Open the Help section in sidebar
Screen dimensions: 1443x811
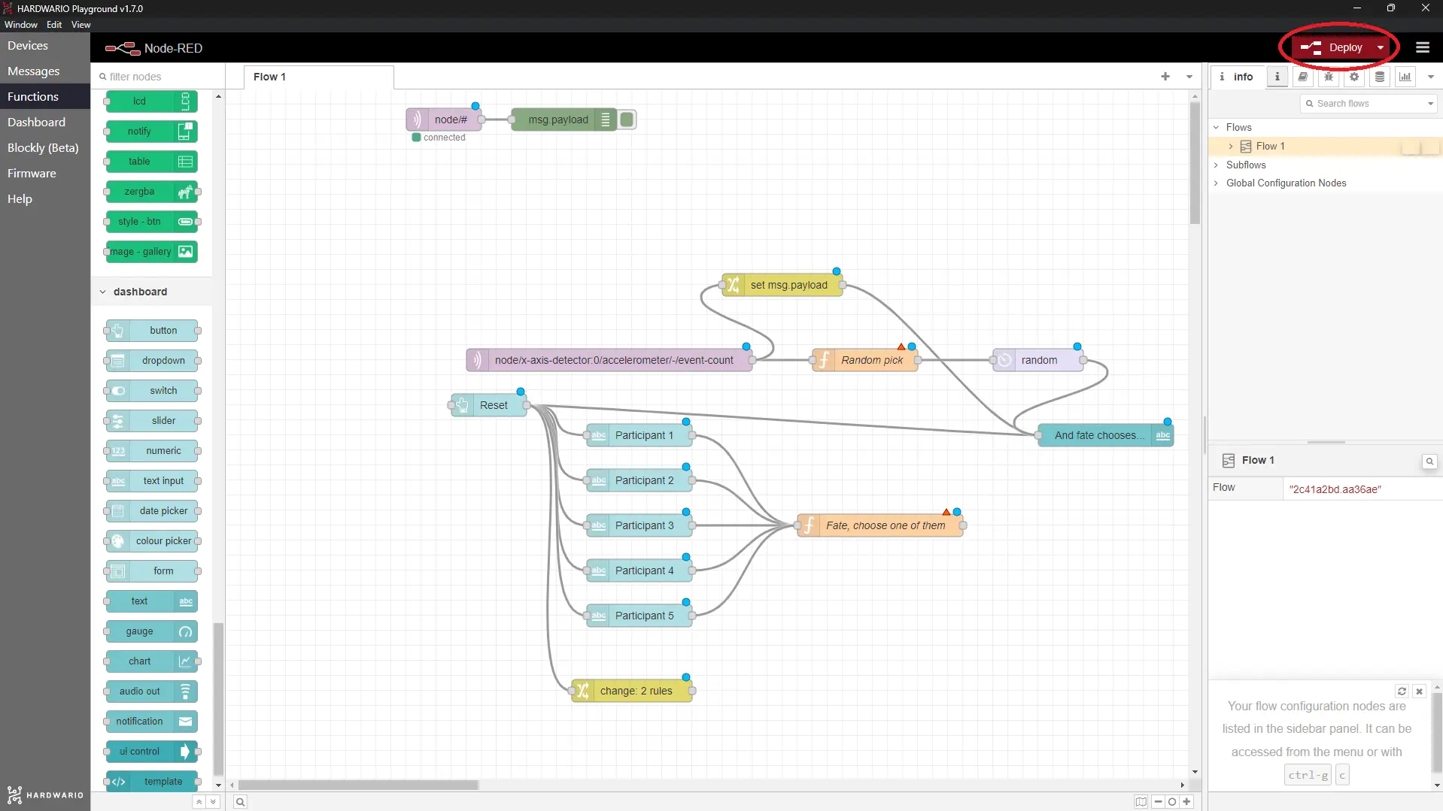point(45,199)
